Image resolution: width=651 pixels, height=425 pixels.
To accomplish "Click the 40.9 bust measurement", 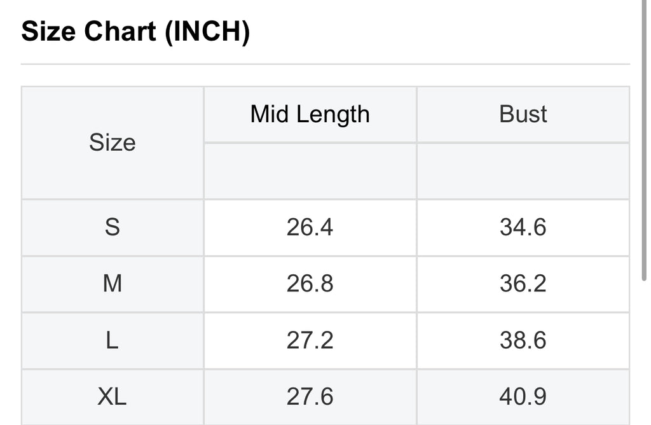I will point(523,397).
